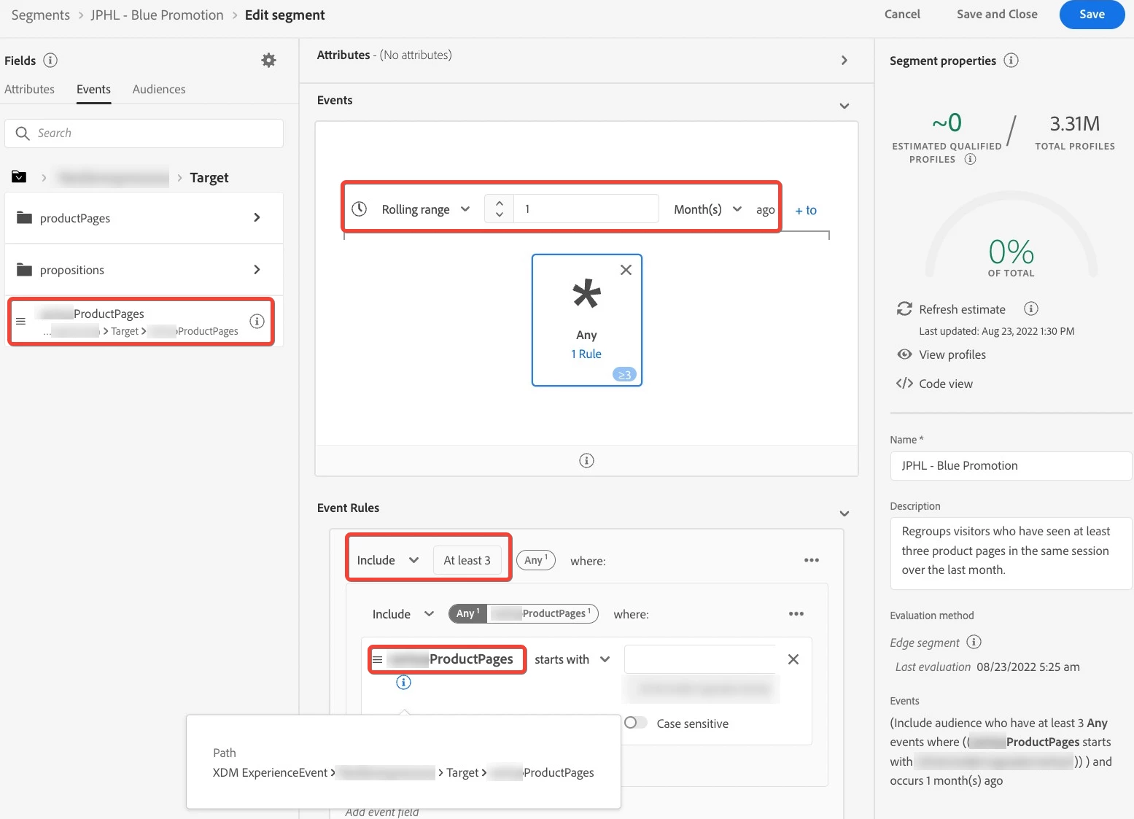Viewport: 1134px width, 819px height.
Task: Remove the Any event card with X
Action: coord(626,270)
